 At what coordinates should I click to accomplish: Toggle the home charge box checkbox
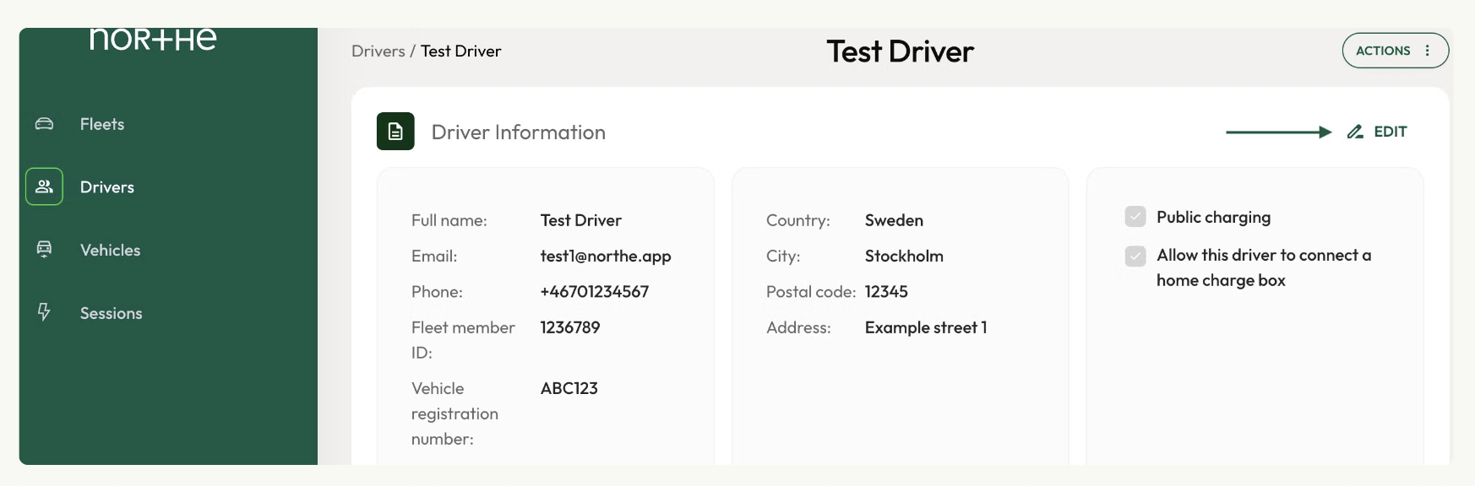1135,256
